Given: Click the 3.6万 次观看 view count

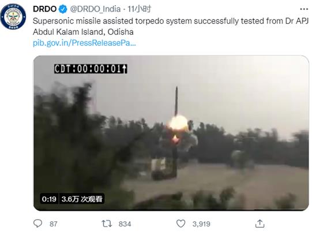Looking at the screenshot, I should point(82,199).
